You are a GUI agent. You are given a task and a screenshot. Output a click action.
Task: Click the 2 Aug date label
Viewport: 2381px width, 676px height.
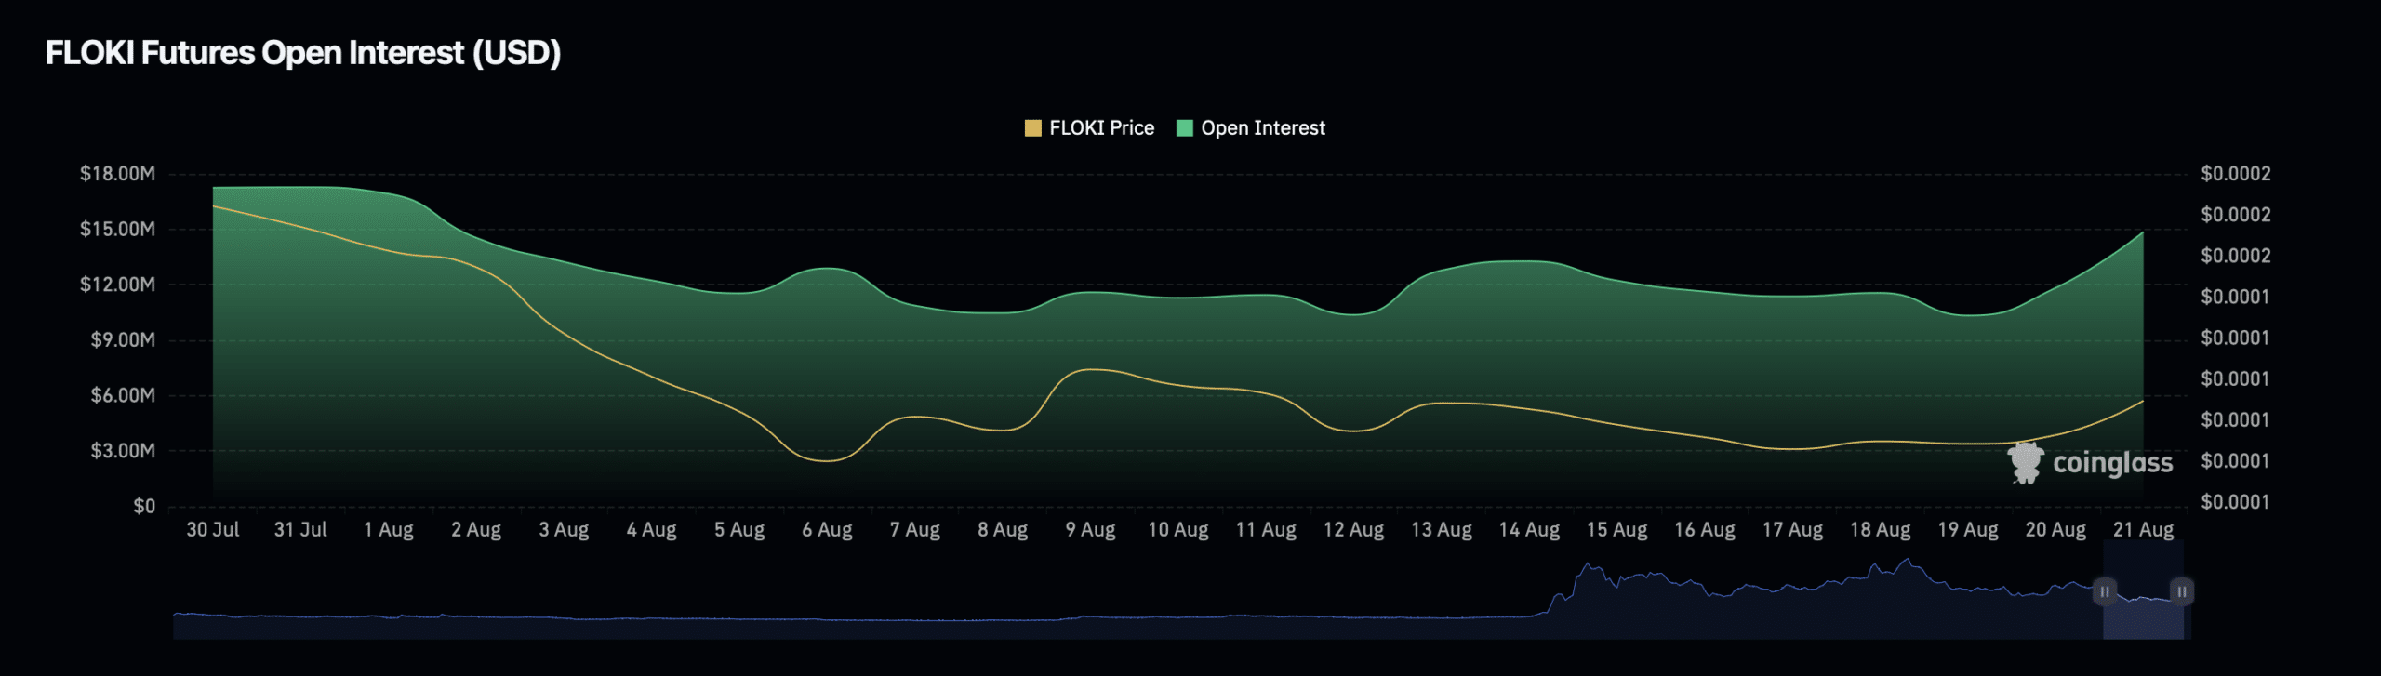tap(476, 530)
